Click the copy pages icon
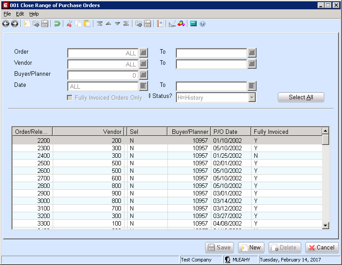The width and height of the screenshot is (342, 265). click(78, 23)
